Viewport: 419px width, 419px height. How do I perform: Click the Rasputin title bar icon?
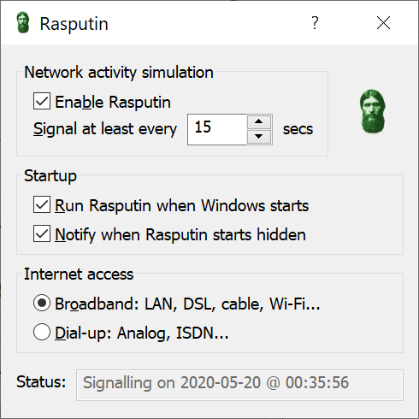click(x=23, y=22)
